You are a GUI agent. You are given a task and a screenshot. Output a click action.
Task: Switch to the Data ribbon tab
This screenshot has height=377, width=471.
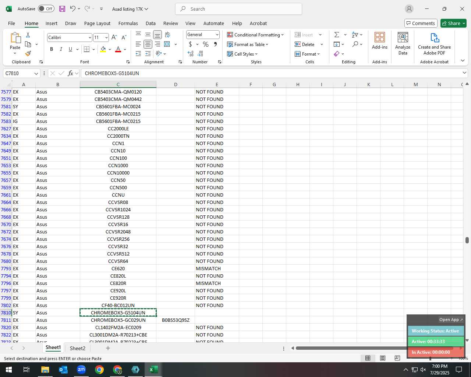pyautogui.click(x=150, y=23)
